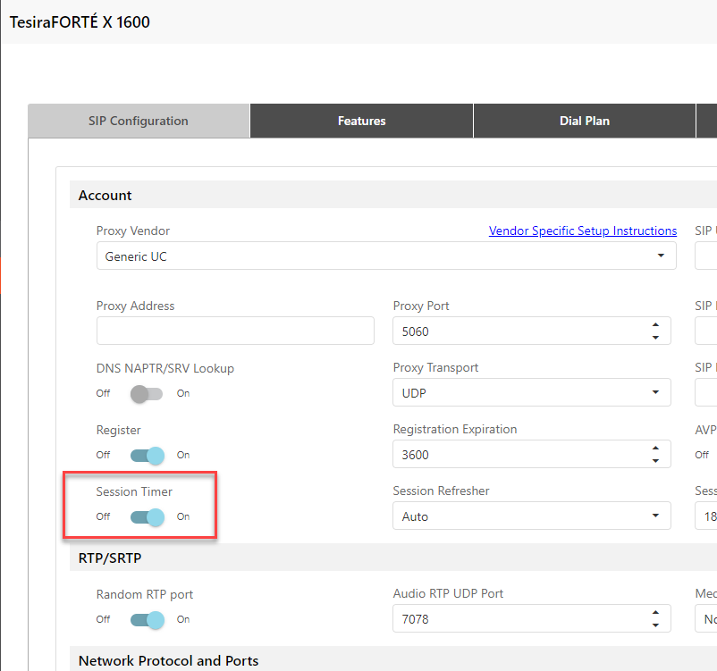This screenshot has height=671, width=717.
Task: Click the RTP/SRTP section header
Action: 393,558
